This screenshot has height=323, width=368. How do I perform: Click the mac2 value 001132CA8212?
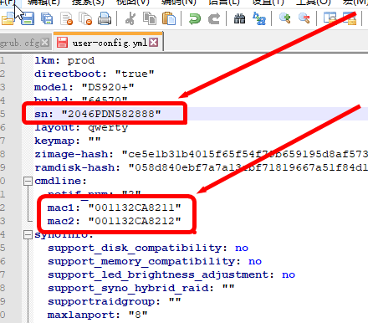135,221
